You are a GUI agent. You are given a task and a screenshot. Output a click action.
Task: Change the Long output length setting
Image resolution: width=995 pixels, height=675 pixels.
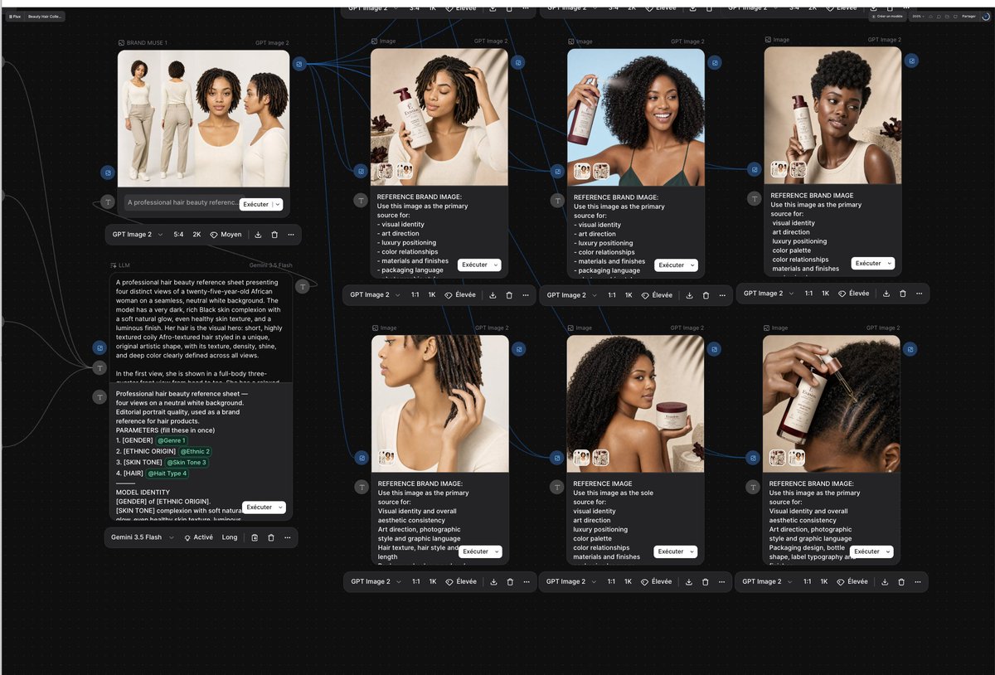point(230,537)
